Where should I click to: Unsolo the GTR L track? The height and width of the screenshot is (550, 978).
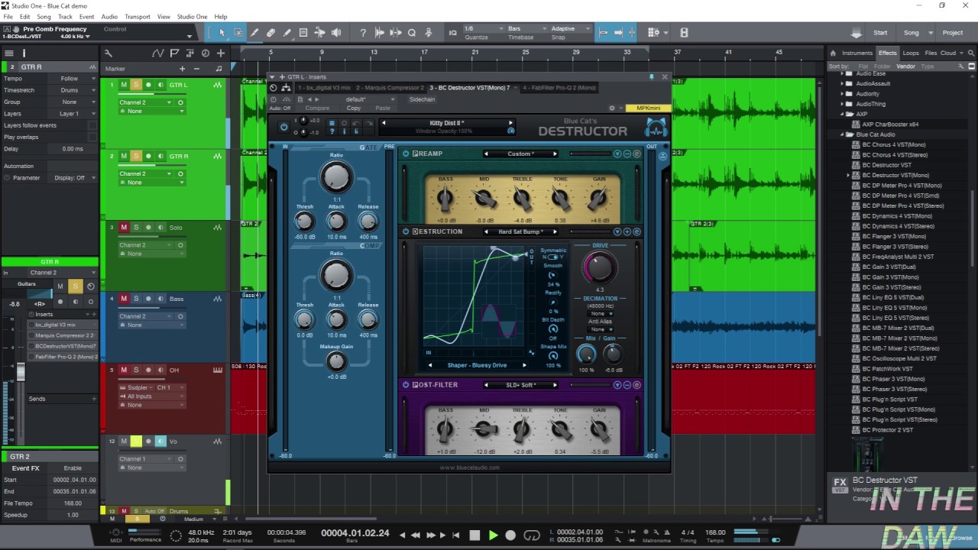(x=136, y=85)
